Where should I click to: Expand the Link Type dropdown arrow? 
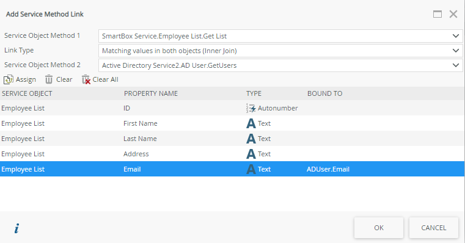456,51
